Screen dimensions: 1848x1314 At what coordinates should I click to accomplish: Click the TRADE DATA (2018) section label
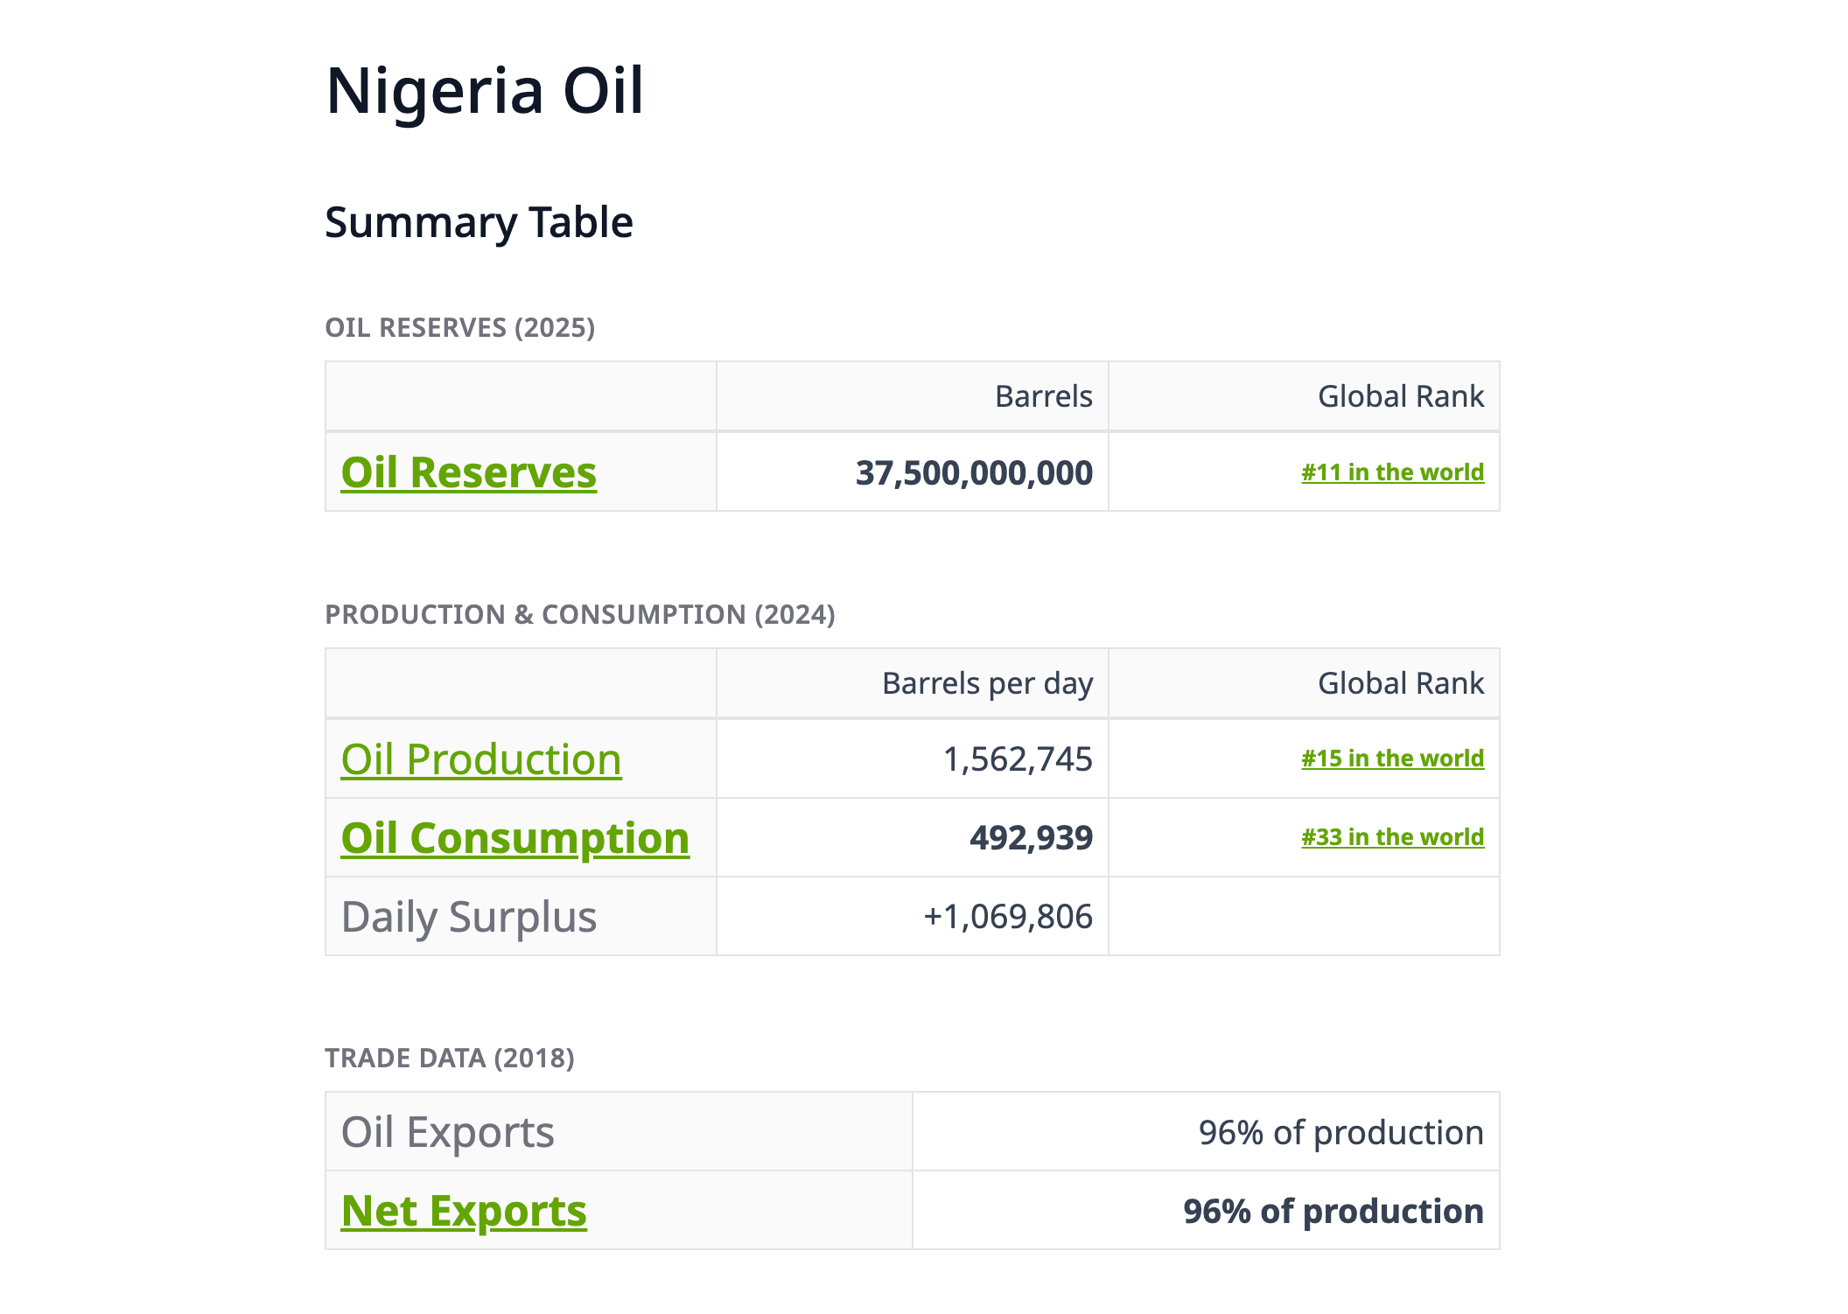pyautogui.click(x=449, y=1059)
